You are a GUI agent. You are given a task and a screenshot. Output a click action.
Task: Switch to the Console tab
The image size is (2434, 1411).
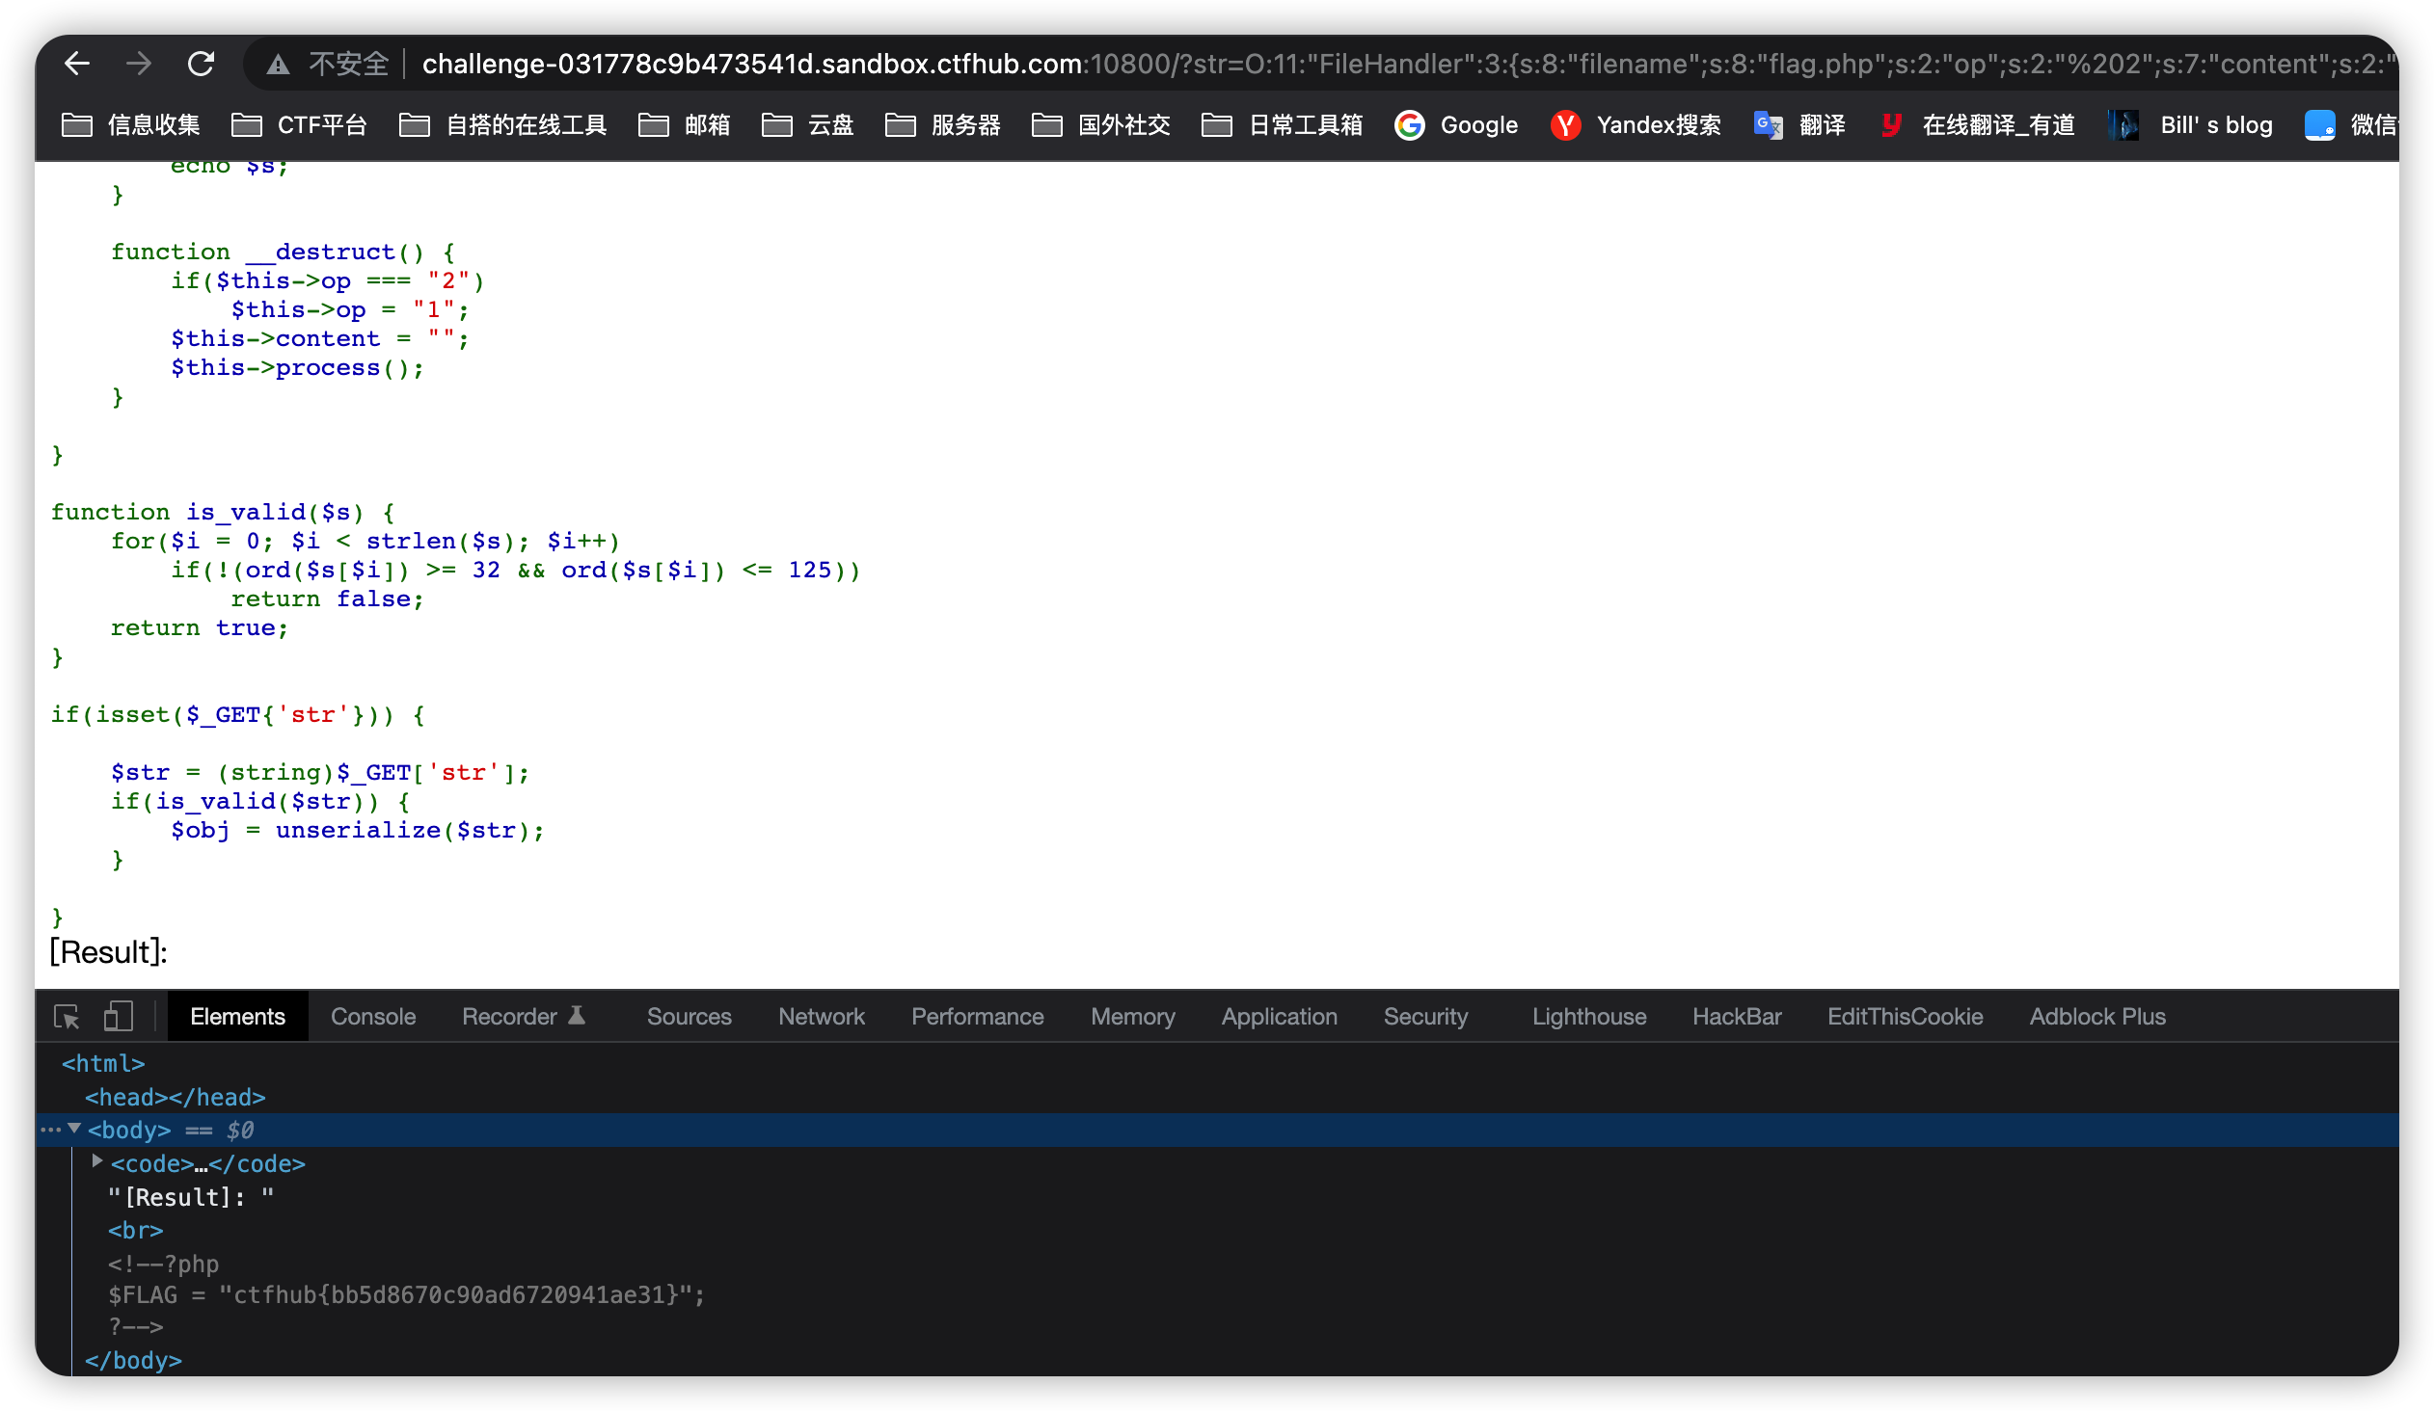[x=373, y=1016]
